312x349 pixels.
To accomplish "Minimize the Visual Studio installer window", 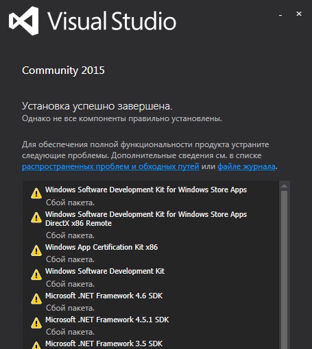I will click(x=280, y=14).
